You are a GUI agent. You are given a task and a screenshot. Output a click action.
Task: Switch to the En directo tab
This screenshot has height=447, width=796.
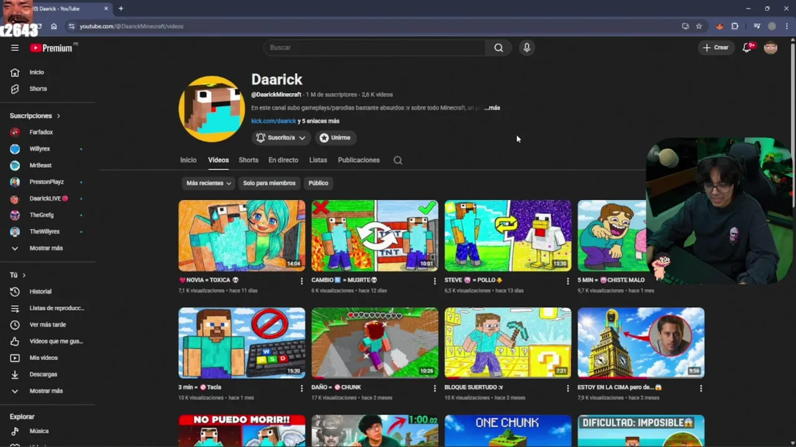[x=284, y=160]
